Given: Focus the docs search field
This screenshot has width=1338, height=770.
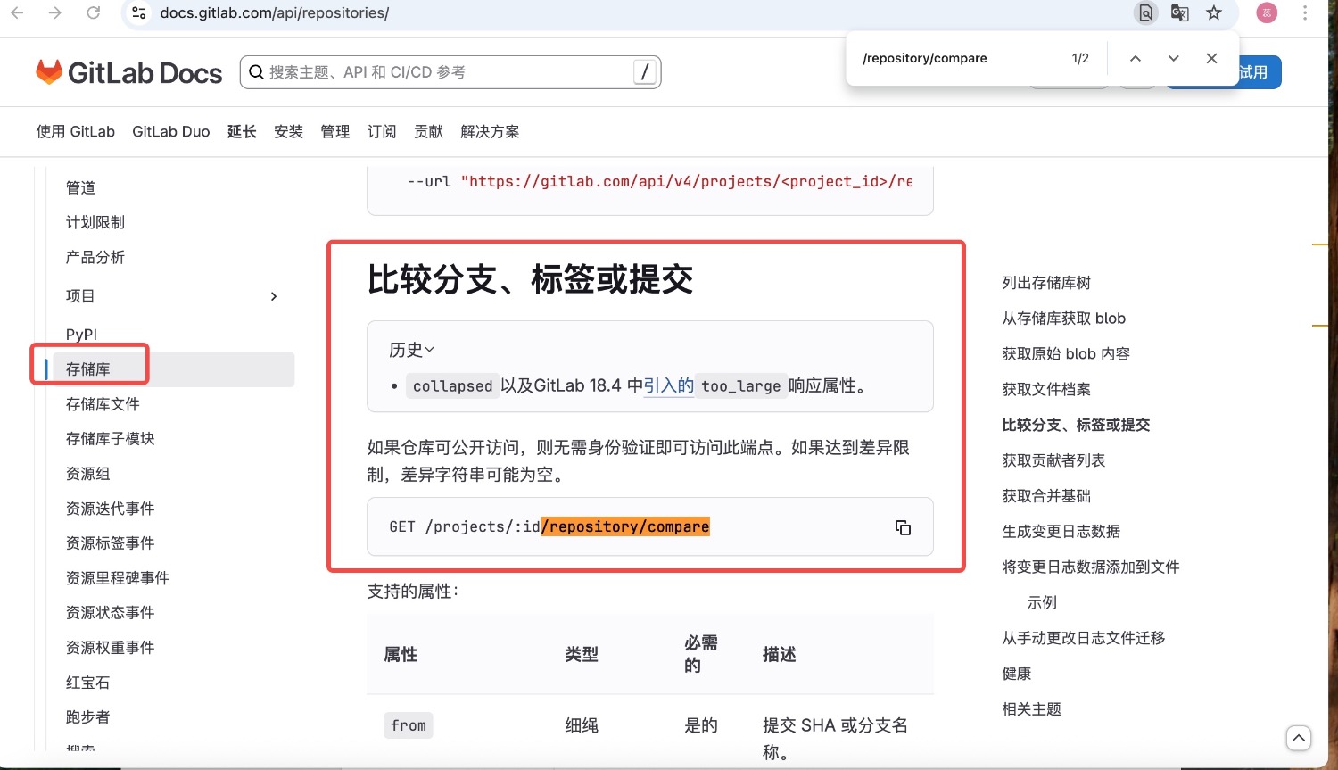Looking at the screenshot, I should coord(450,72).
